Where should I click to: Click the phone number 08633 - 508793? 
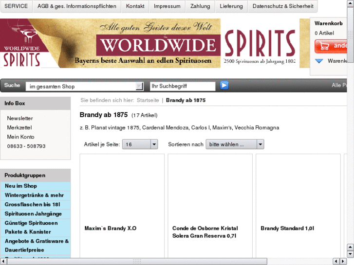26,146
